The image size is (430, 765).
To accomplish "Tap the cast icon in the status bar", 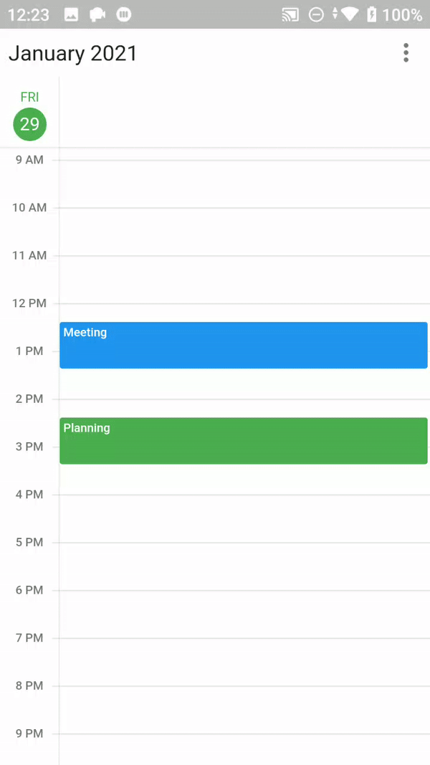I will 290,14.
